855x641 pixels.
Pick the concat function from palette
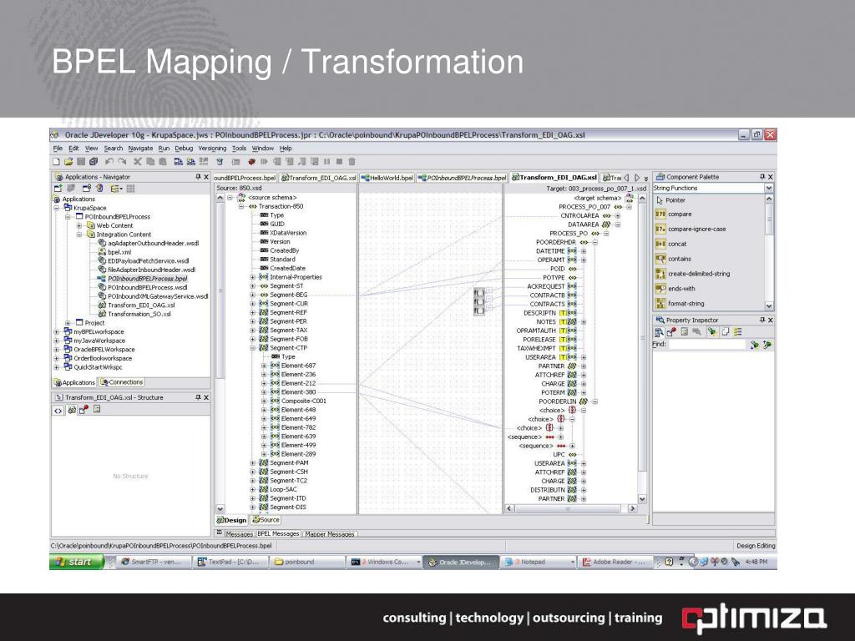(671, 244)
